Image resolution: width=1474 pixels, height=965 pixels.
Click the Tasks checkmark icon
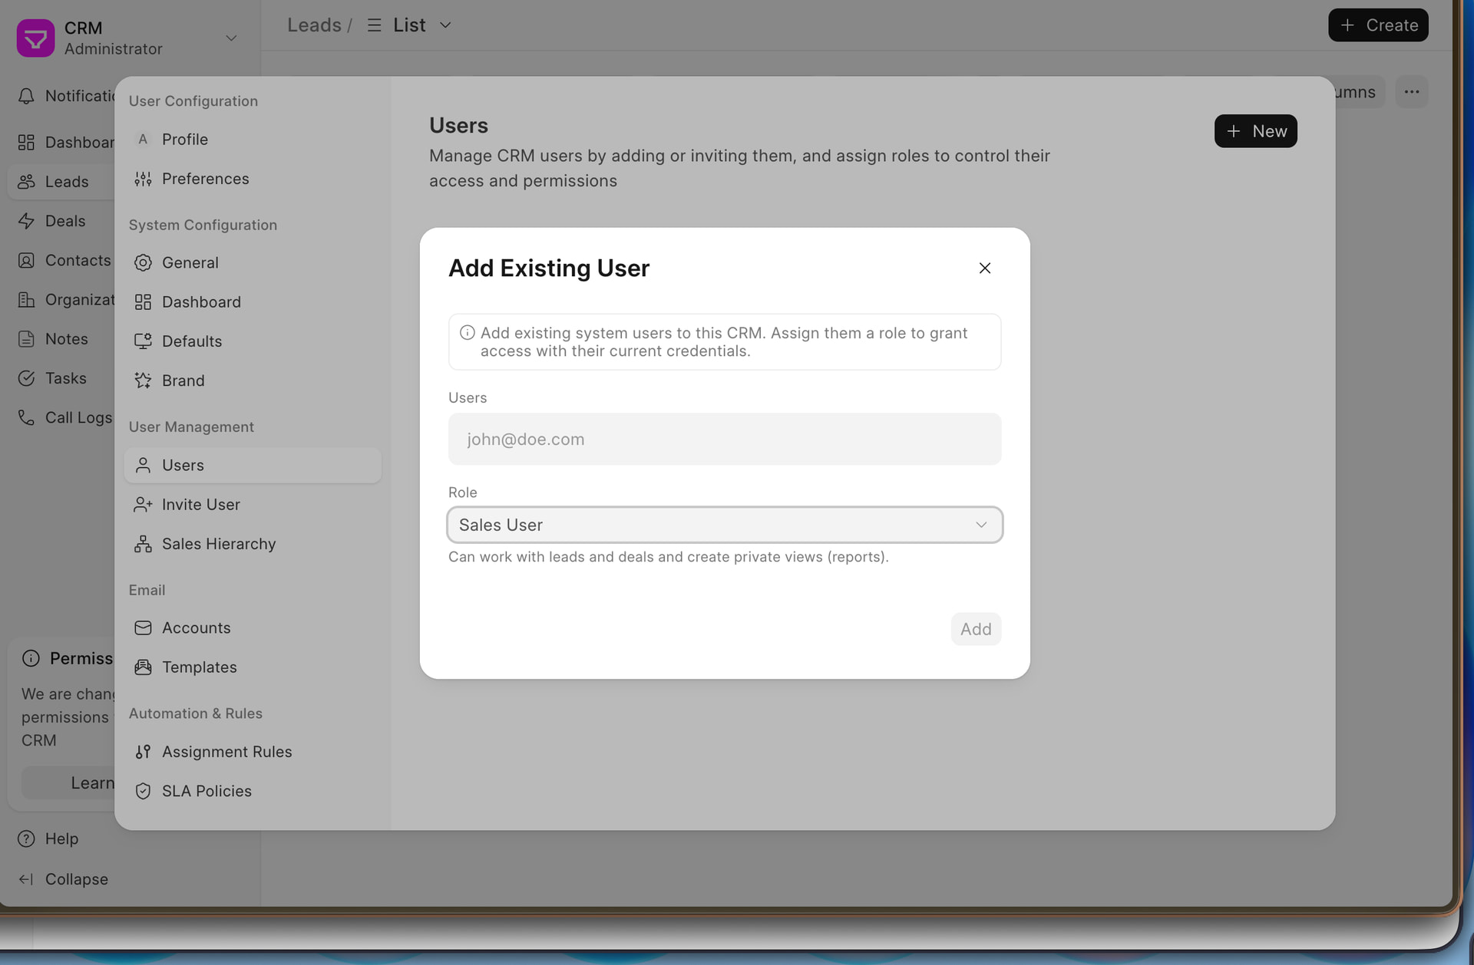click(x=26, y=378)
